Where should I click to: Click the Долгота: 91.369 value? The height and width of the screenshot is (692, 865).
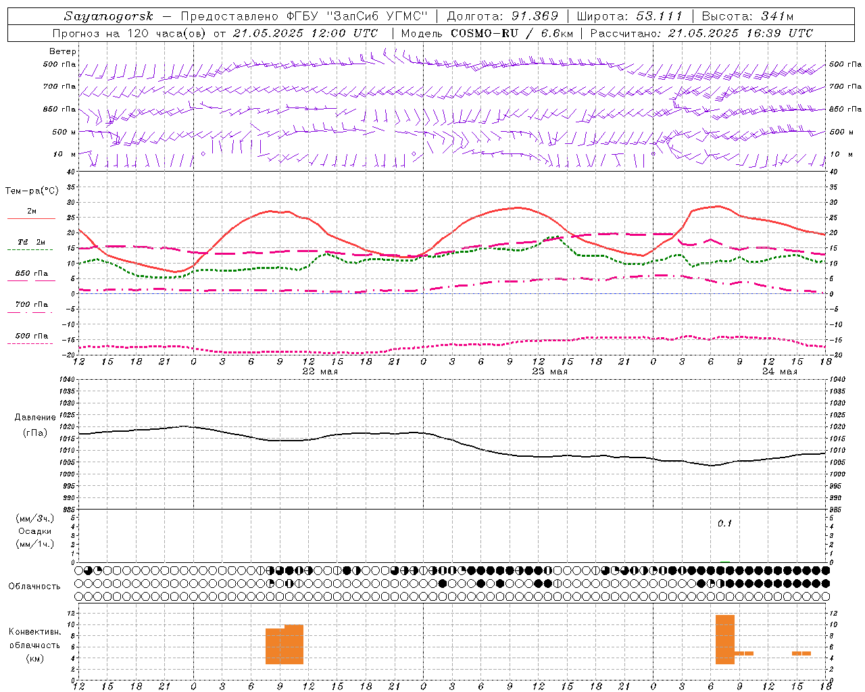coord(503,16)
